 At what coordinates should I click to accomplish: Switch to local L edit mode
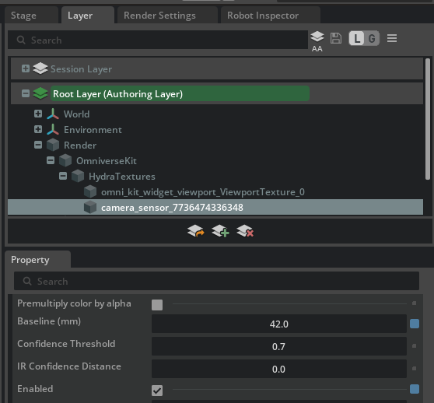357,38
